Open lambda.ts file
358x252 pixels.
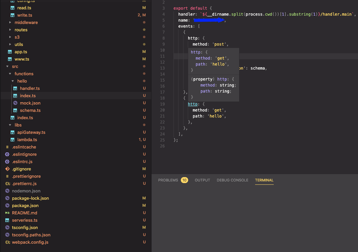click(27, 140)
